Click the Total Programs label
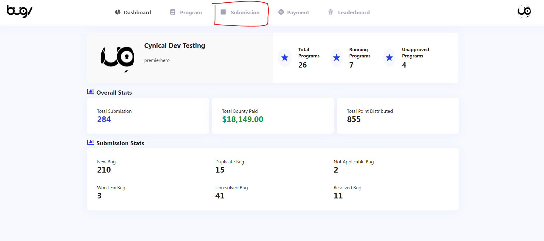Screen dimensions: 544x241 tap(309, 53)
